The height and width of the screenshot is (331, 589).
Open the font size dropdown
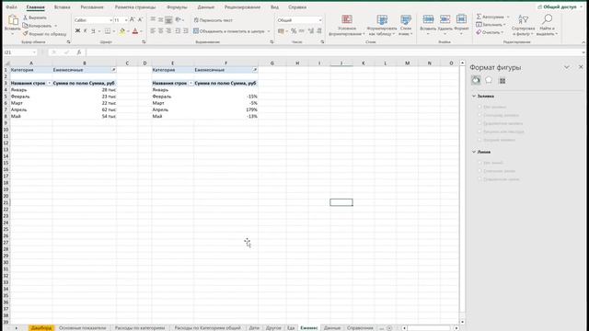[x=126, y=20]
